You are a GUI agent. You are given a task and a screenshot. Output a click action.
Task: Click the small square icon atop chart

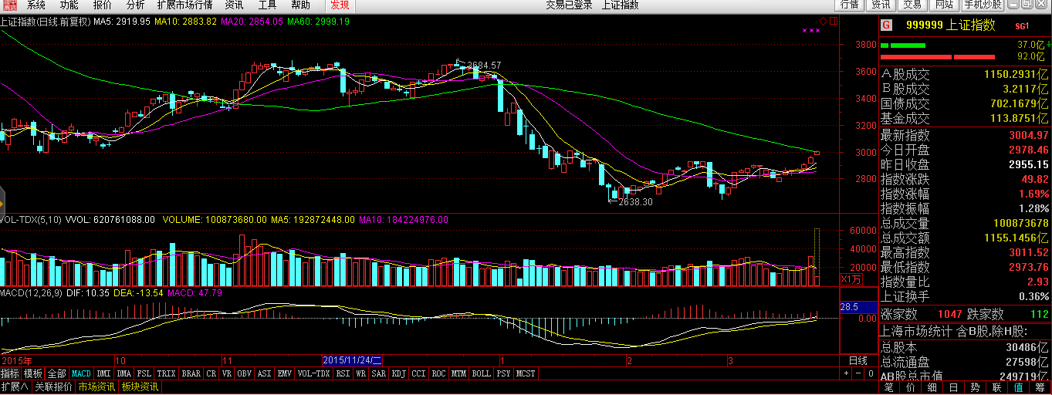[833, 20]
